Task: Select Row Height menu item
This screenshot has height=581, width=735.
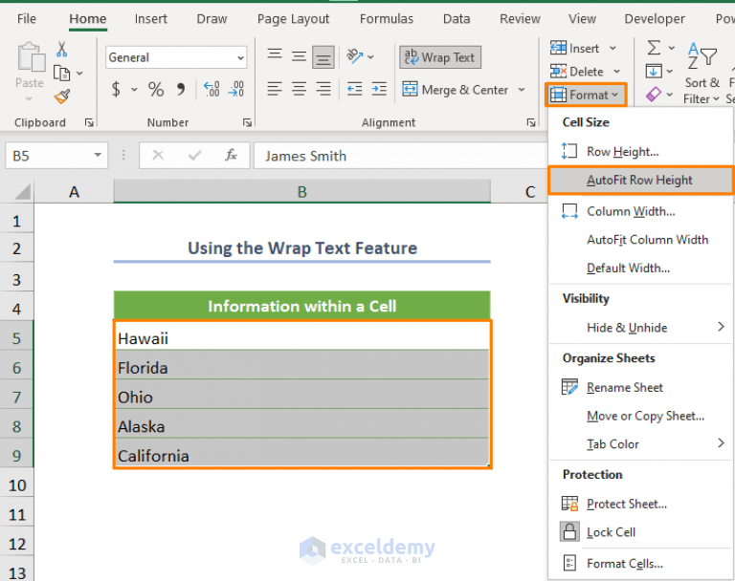Action: click(x=640, y=152)
